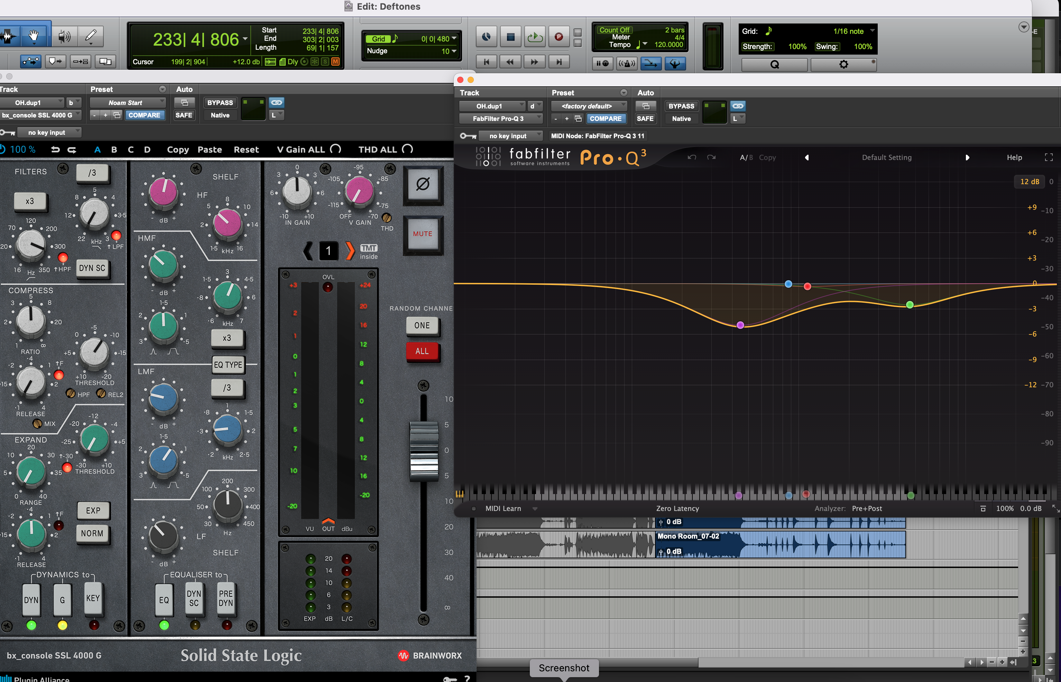Click the Play transport button

[x=535, y=37]
